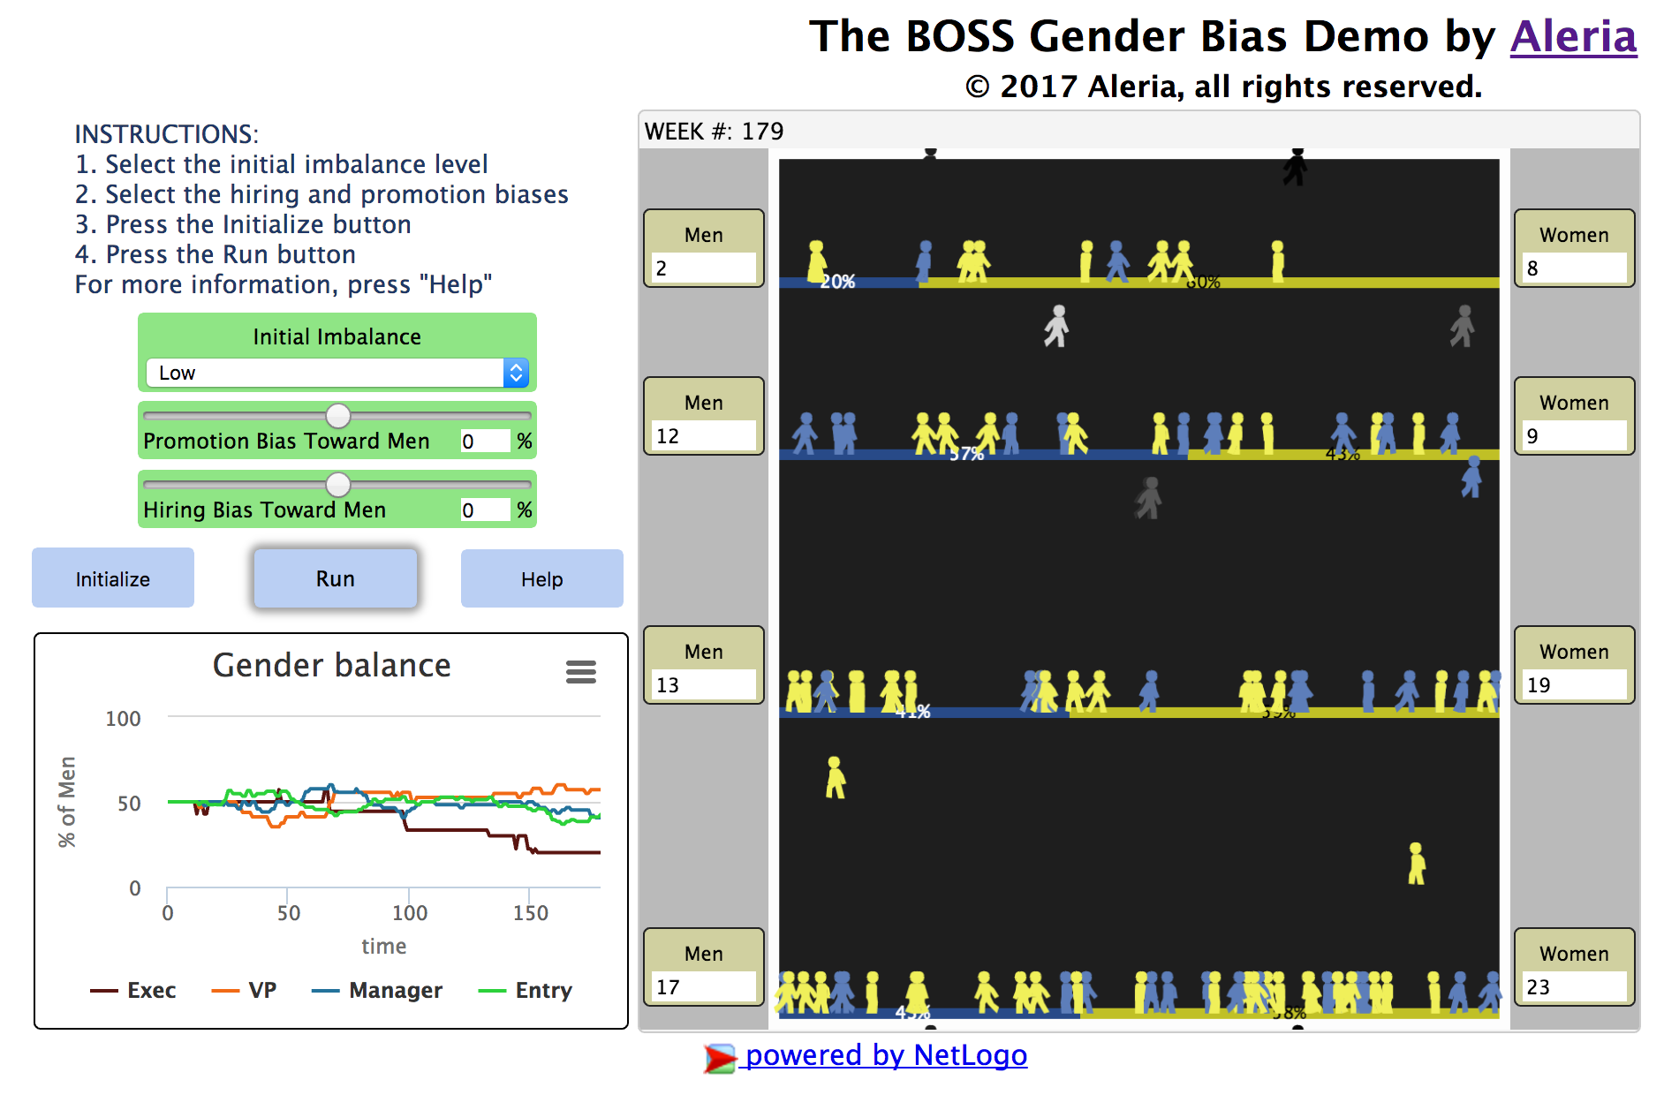Viewport: 1664px width, 1095px height.
Task: Follow the Aleria link in the title
Action: [1573, 37]
